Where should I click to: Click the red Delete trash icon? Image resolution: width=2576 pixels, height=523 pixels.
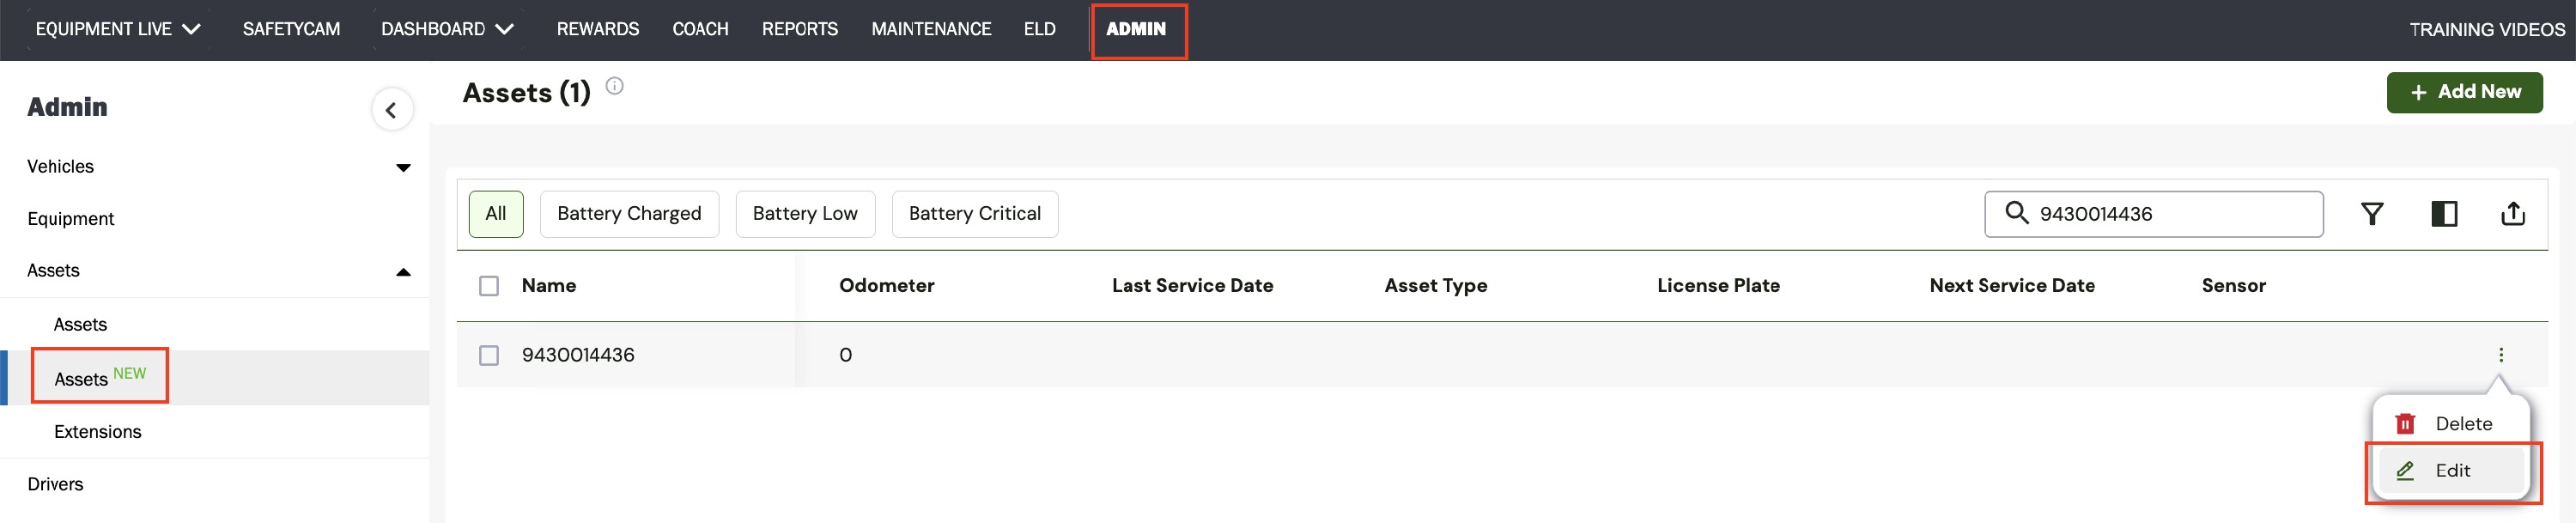pos(2405,424)
